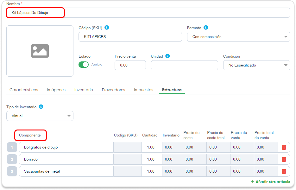The image size is (296, 190).
Task: Delete the Borrador component row
Action: (x=284, y=159)
